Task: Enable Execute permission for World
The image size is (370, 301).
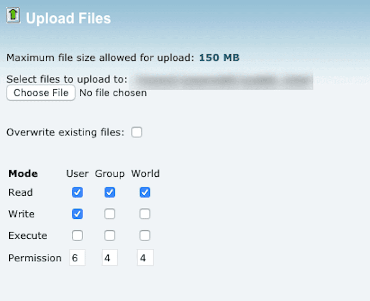Action: [x=145, y=235]
